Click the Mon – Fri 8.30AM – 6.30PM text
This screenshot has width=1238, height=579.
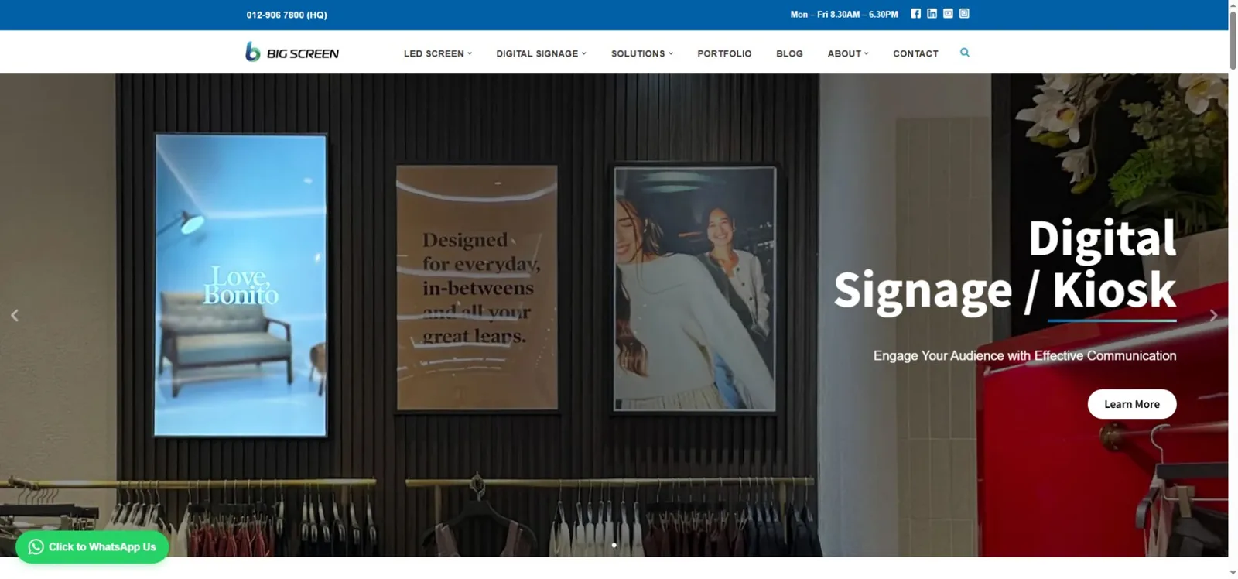pyautogui.click(x=844, y=15)
